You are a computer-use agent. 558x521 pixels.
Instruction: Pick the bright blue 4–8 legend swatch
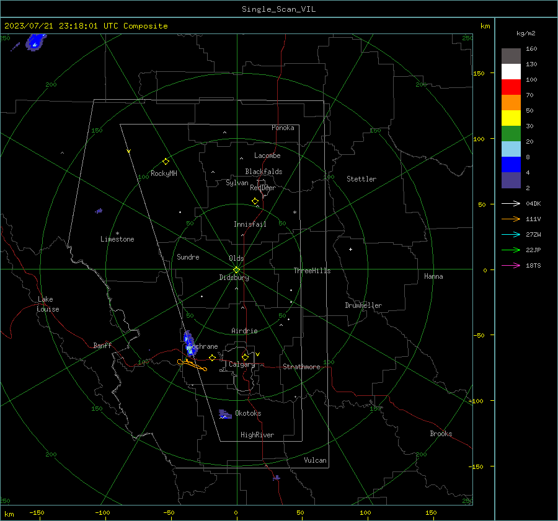coord(511,165)
